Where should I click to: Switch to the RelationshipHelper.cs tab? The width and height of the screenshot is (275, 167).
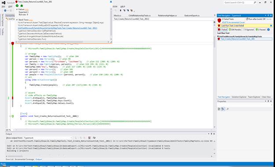click(167, 15)
